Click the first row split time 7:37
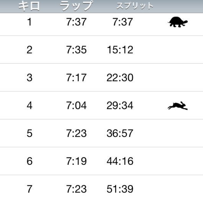Screen dimensions: 203x198 123,22
